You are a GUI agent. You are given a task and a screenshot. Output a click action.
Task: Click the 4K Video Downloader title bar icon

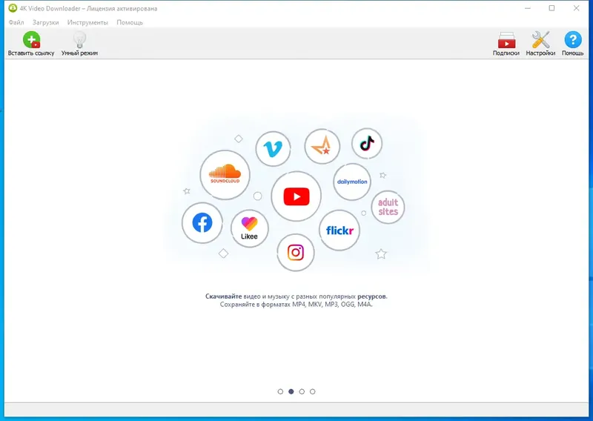click(x=13, y=8)
